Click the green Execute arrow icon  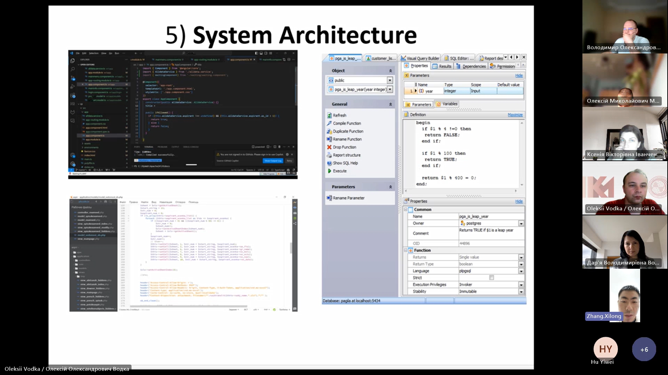(329, 171)
